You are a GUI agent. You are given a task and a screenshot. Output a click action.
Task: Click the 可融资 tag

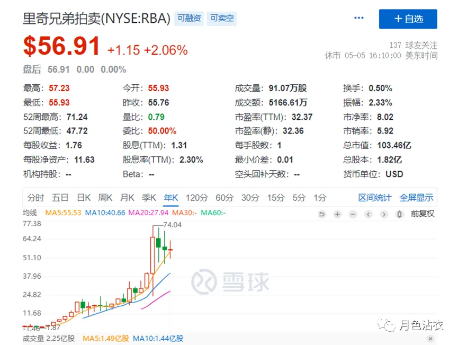tap(189, 19)
